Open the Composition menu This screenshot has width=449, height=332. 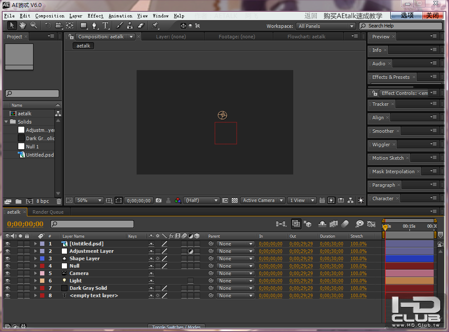coord(50,16)
